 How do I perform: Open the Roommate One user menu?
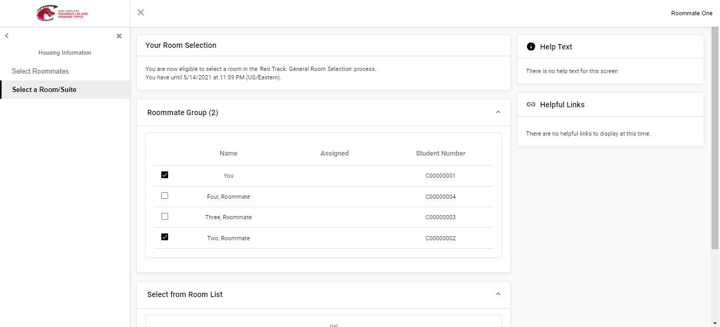pos(692,13)
